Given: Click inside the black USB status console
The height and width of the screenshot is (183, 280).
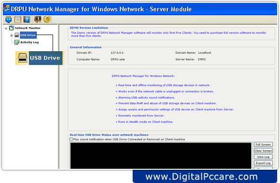Looking at the screenshot, I should click(x=161, y=156).
